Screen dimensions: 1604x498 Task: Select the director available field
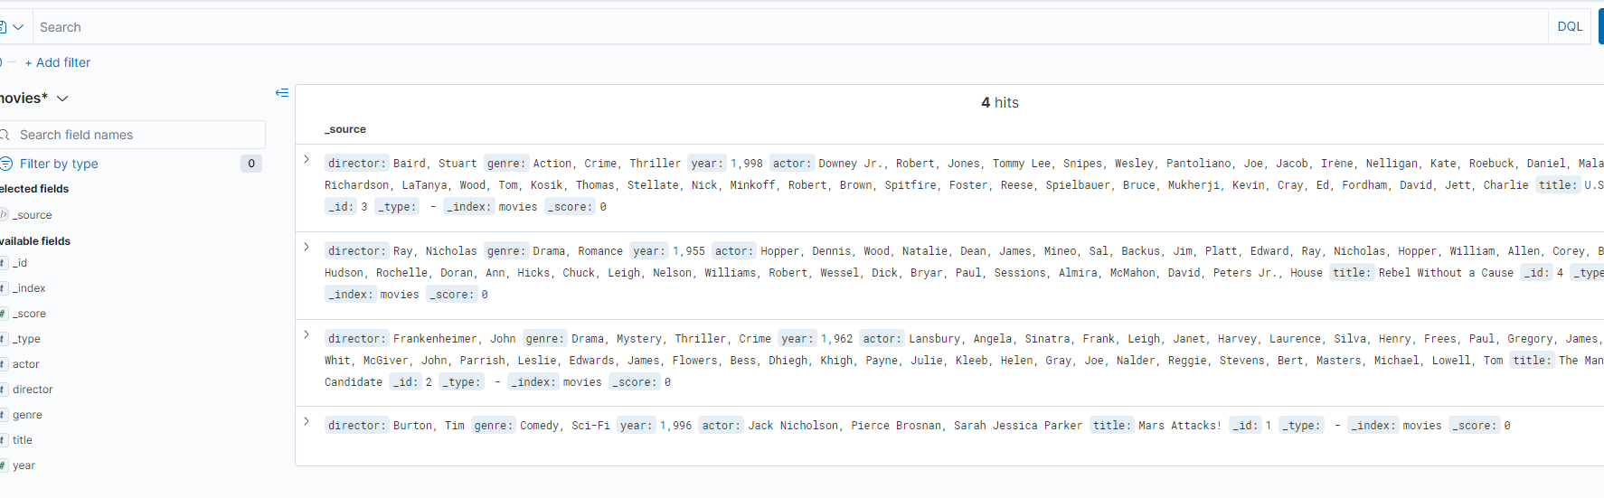33,390
